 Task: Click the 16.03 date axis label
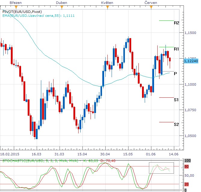point(36,154)
